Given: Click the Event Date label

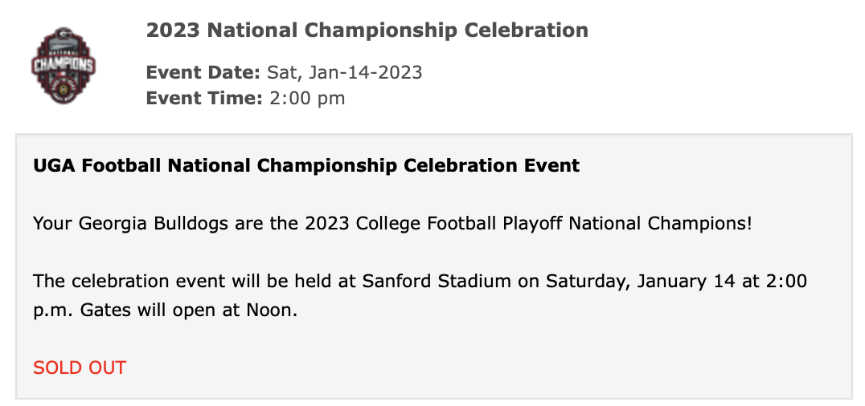Looking at the screenshot, I should pos(203,72).
